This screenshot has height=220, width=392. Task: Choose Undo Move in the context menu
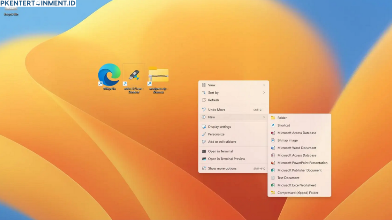tap(234, 110)
